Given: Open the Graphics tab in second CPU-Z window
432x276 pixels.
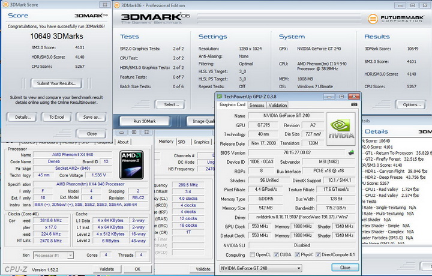Looking at the screenshot, I should pos(202,142).
